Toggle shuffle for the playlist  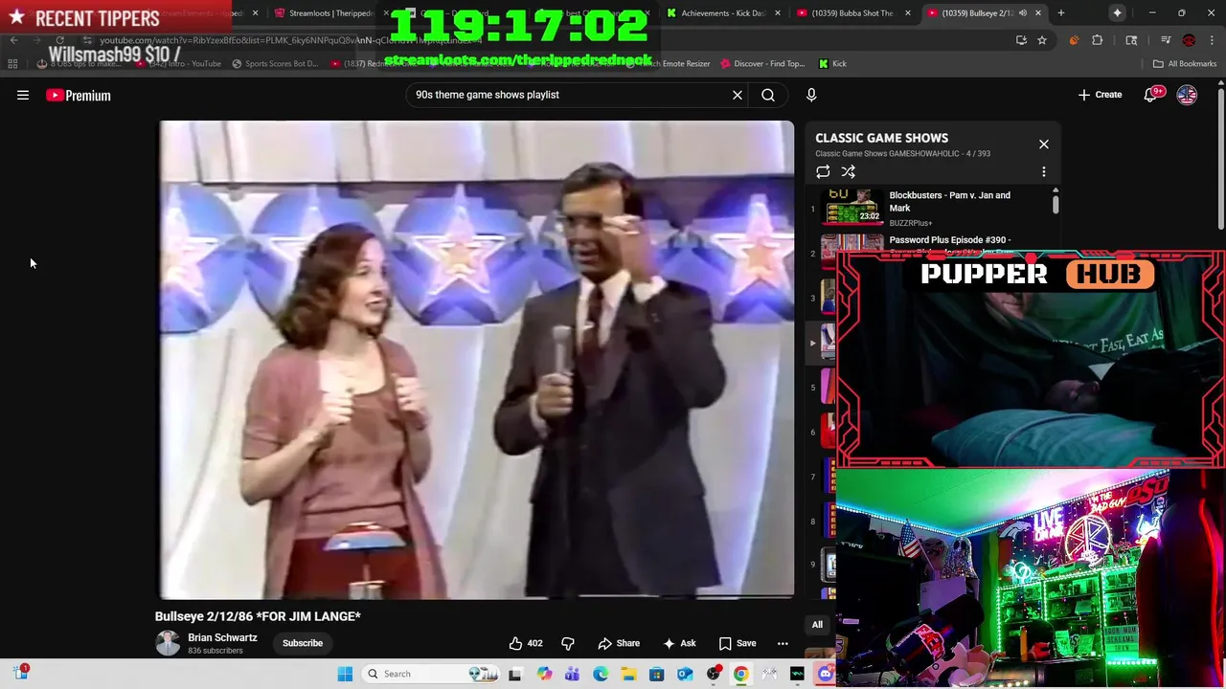tap(849, 172)
